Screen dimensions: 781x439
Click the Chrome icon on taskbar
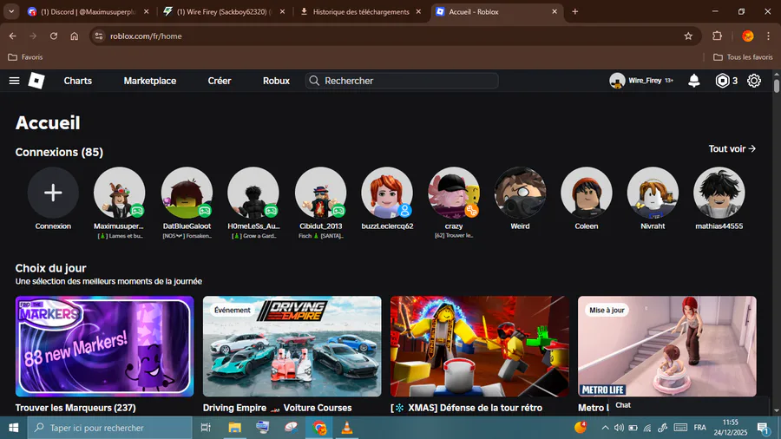[x=319, y=428]
